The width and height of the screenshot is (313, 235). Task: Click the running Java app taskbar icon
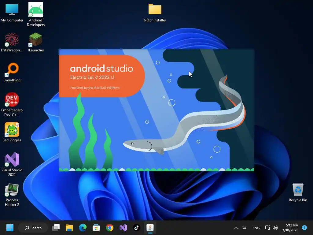tap(150, 228)
